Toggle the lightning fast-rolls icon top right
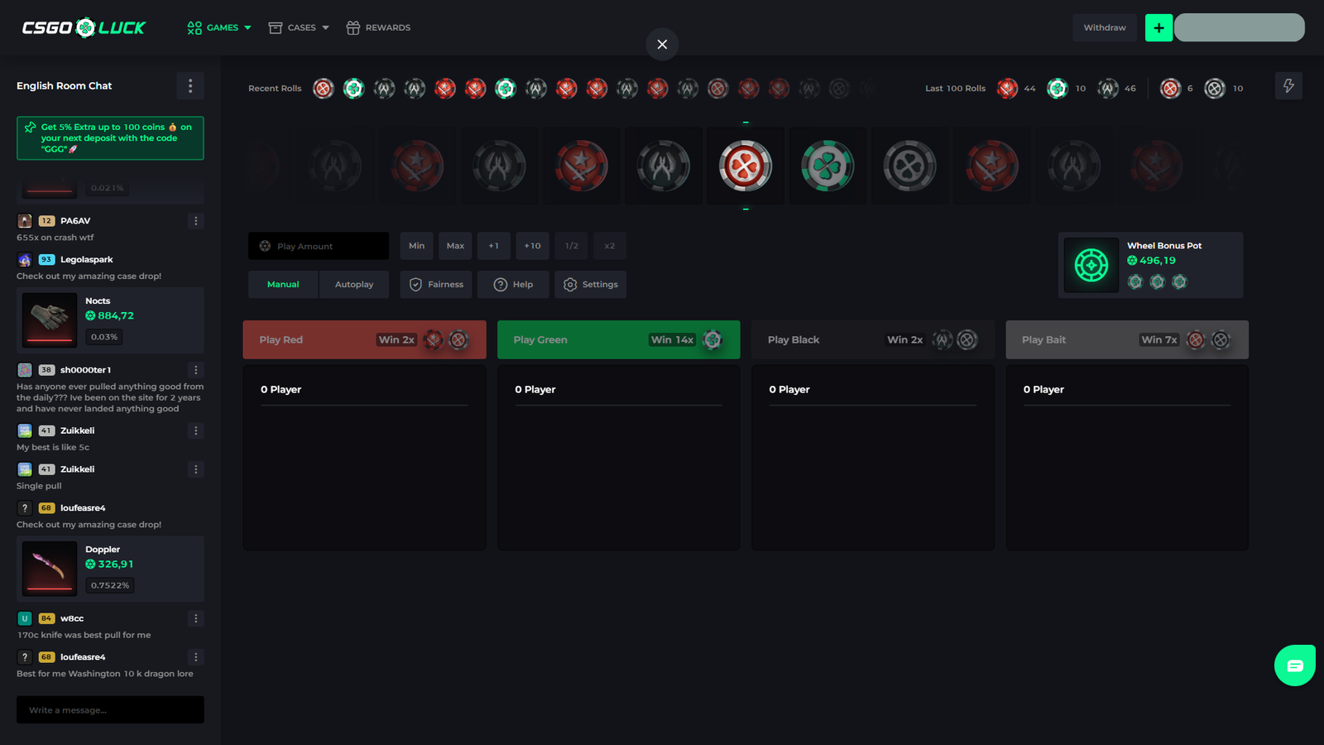 point(1288,85)
